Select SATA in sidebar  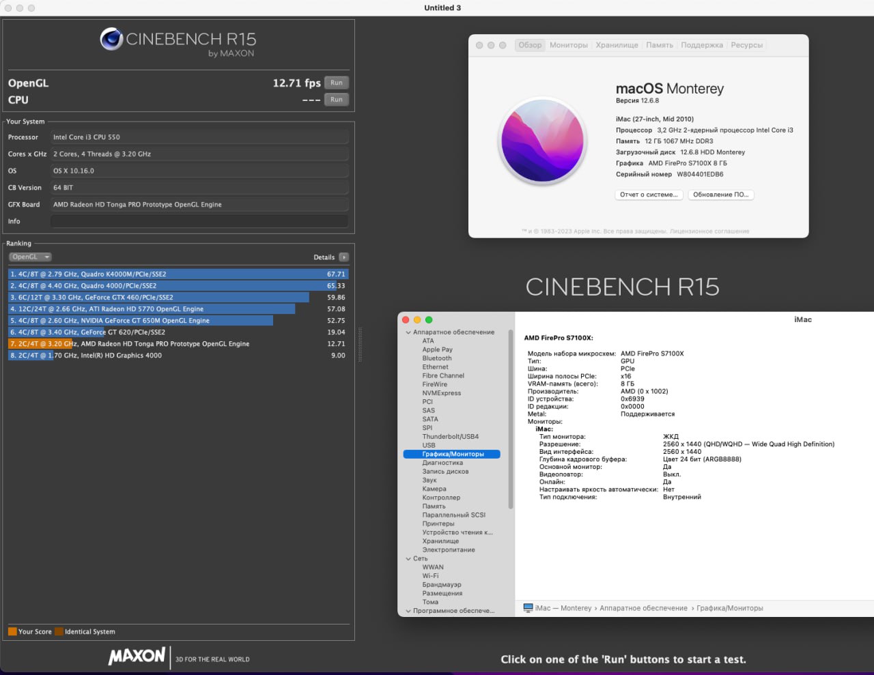(430, 419)
